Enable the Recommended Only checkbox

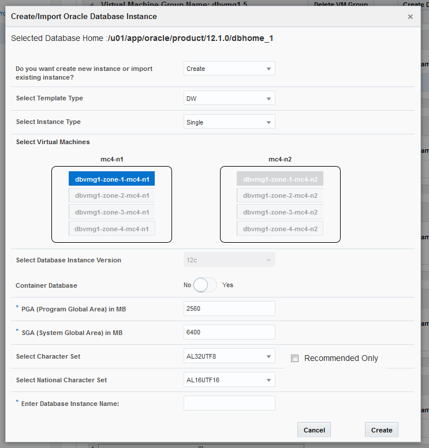295,358
